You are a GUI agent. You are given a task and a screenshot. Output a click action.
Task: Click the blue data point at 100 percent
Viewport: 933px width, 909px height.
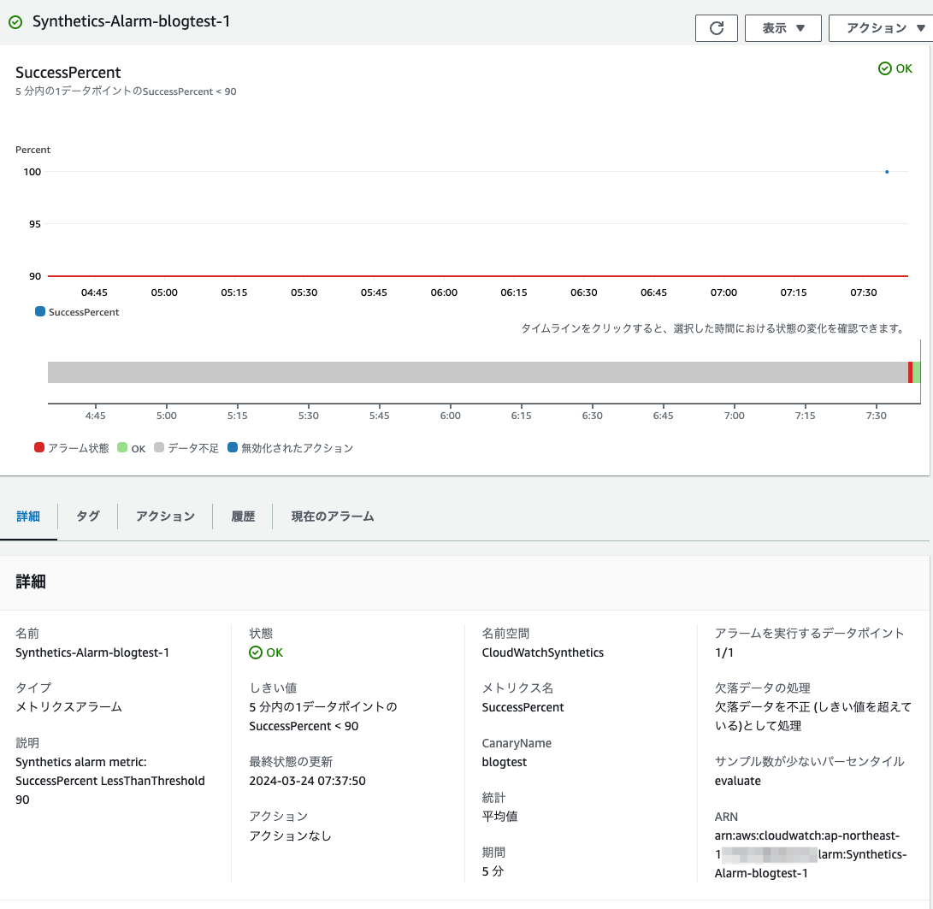(x=887, y=171)
